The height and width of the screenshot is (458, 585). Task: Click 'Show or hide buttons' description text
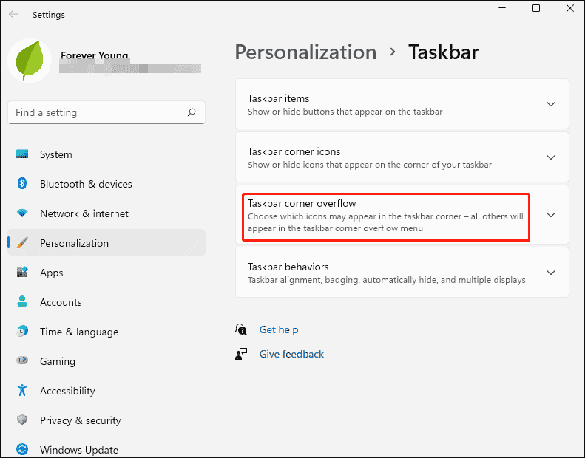[x=345, y=112]
